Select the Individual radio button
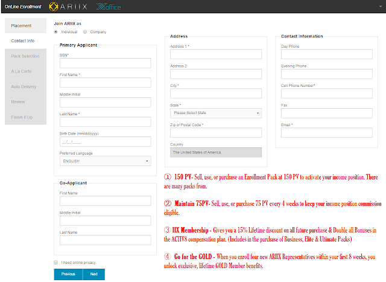386x282 pixels. click(x=56, y=32)
